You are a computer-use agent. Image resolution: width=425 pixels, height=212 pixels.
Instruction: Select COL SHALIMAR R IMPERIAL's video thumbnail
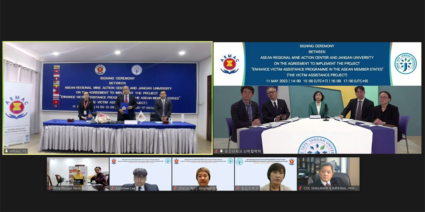pos(328,172)
